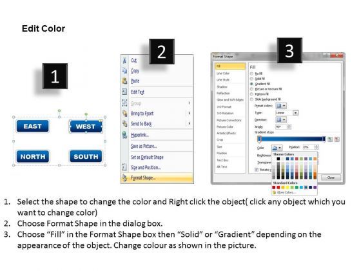The image size is (361, 271).
Task: Click the Bring to Front icon
Action: click(124, 113)
